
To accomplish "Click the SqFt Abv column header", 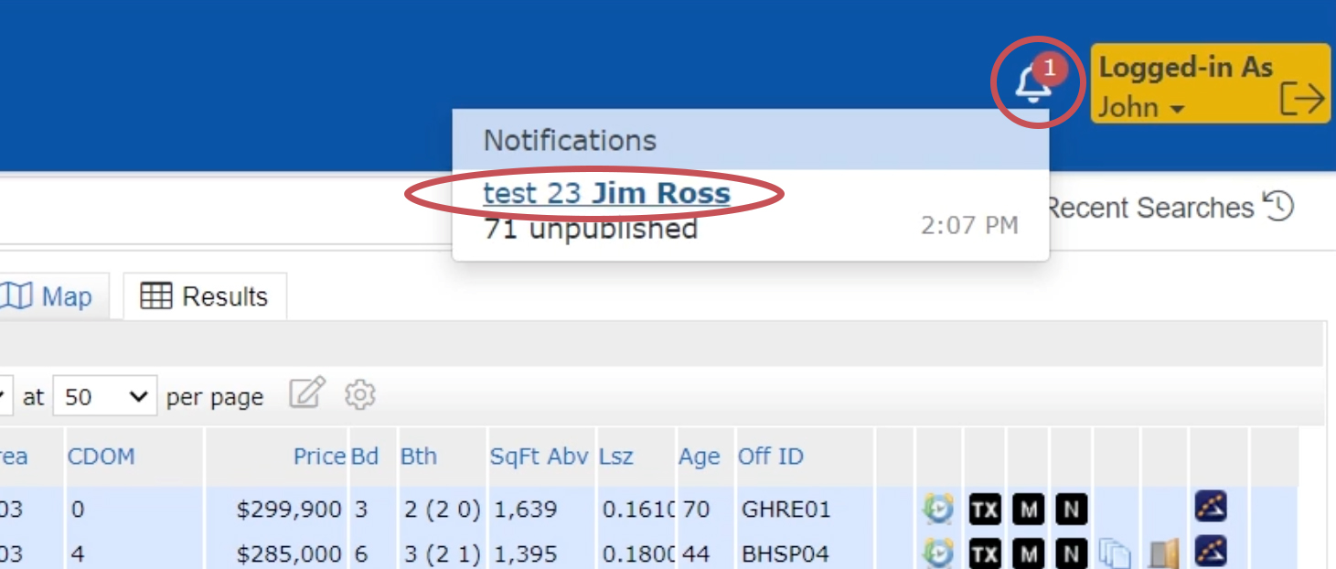I will tap(539, 456).
